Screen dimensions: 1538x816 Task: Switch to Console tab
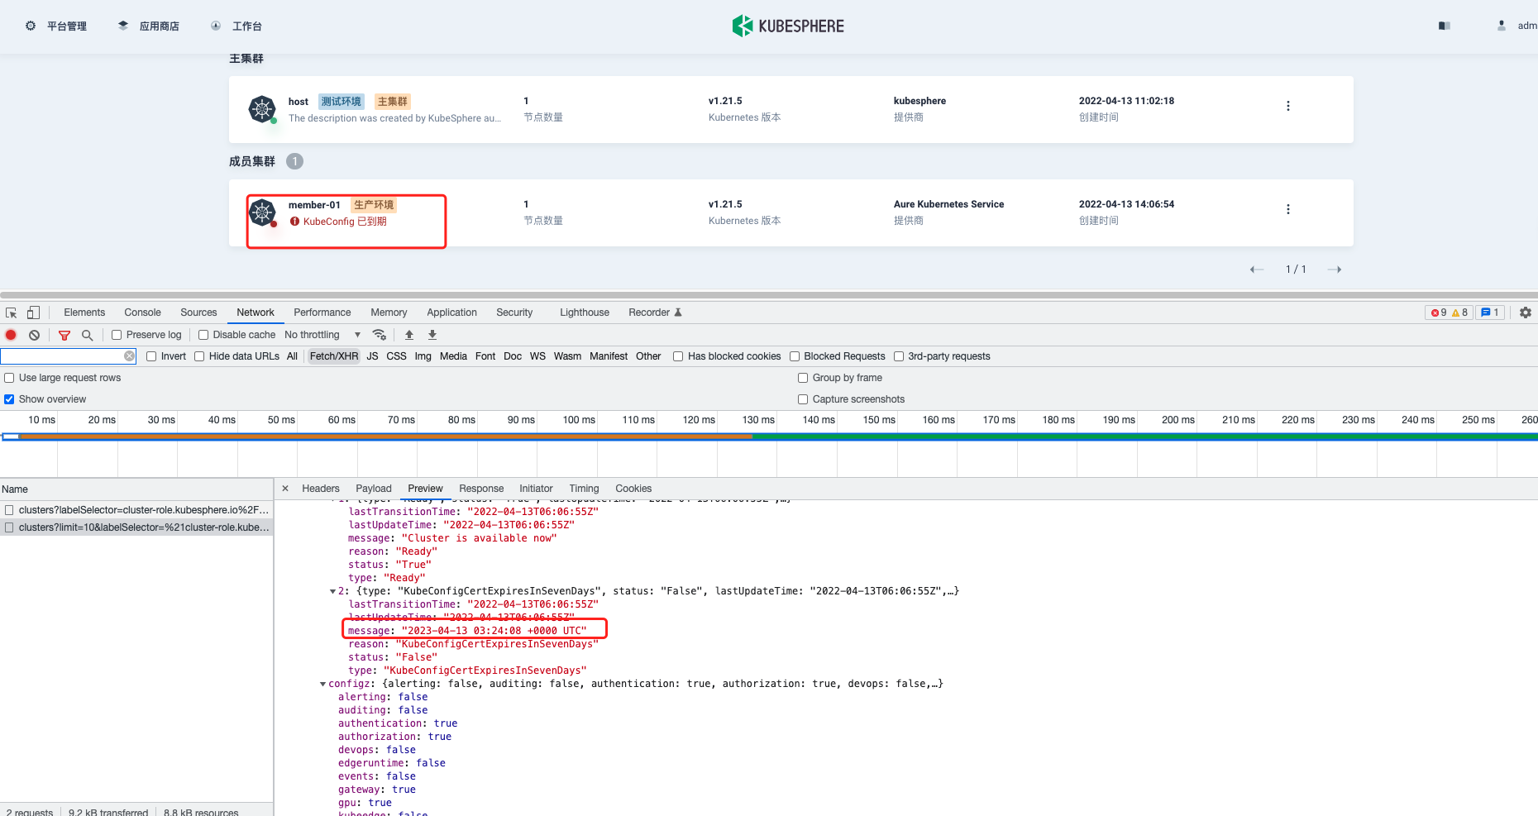[142, 313]
